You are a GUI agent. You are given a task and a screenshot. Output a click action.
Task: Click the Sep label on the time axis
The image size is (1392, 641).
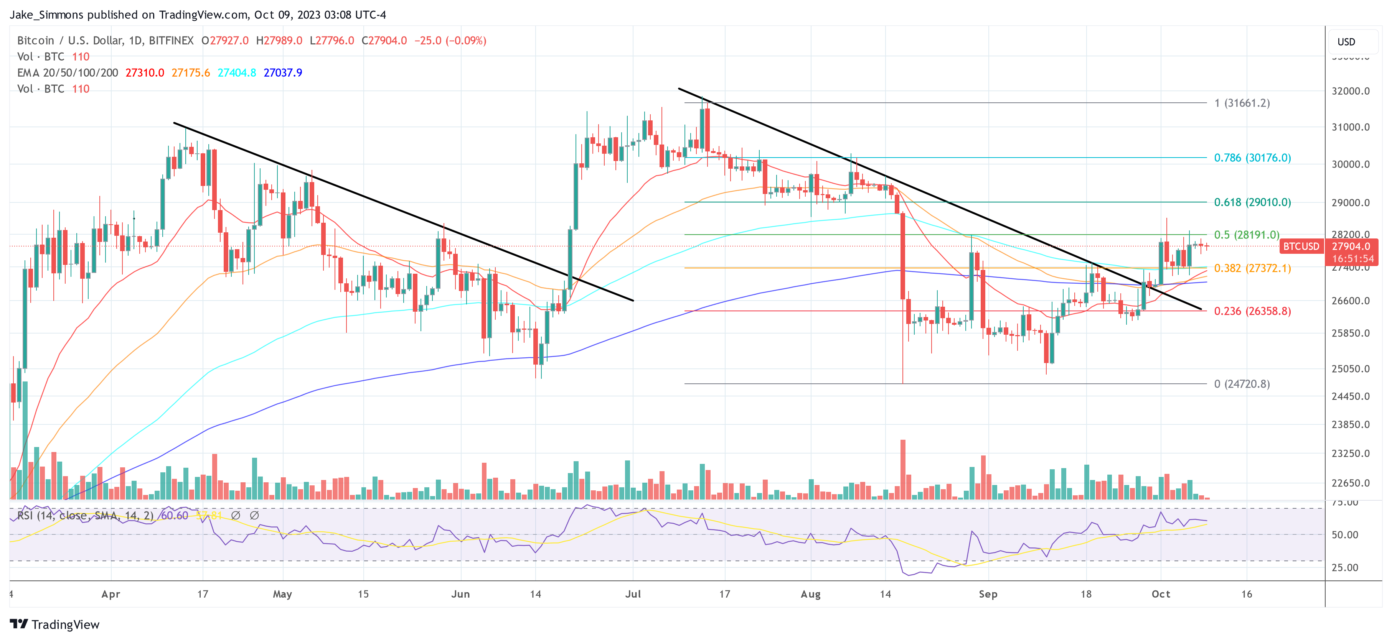988,594
